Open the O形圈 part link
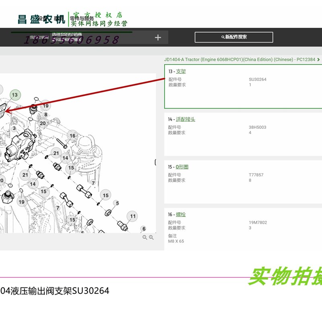 tap(182, 167)
